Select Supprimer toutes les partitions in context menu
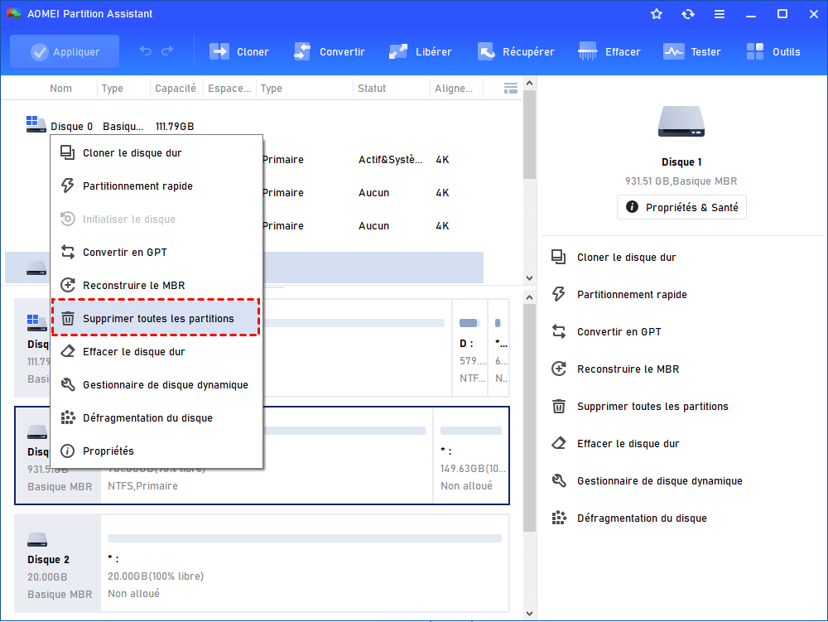The image size is (828, 622). [156, 318]
